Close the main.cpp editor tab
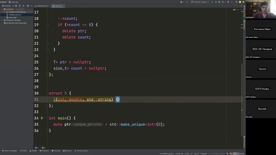The height and width of the screenshot is (155, 276). 63,6
